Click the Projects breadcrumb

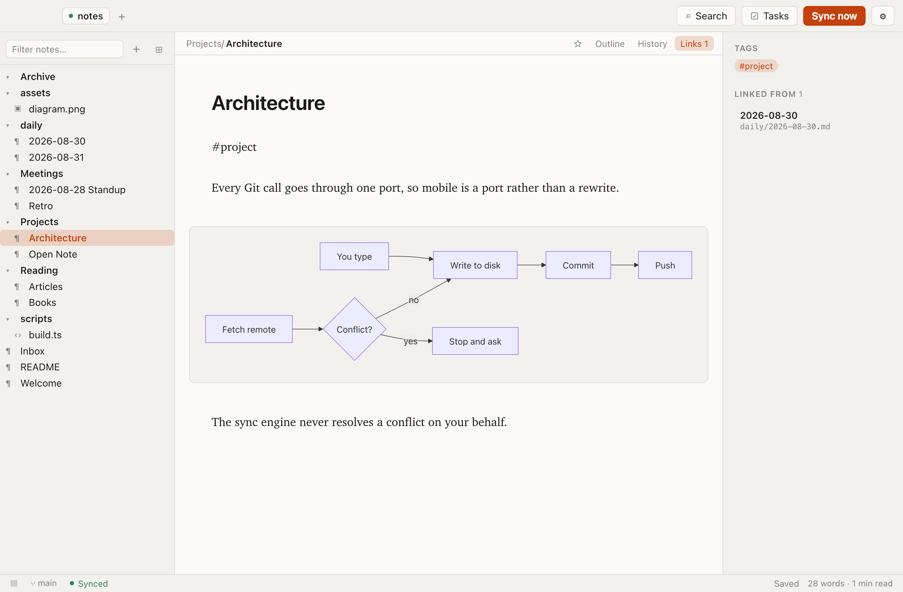pyautogui.click(x=204, y=44)
